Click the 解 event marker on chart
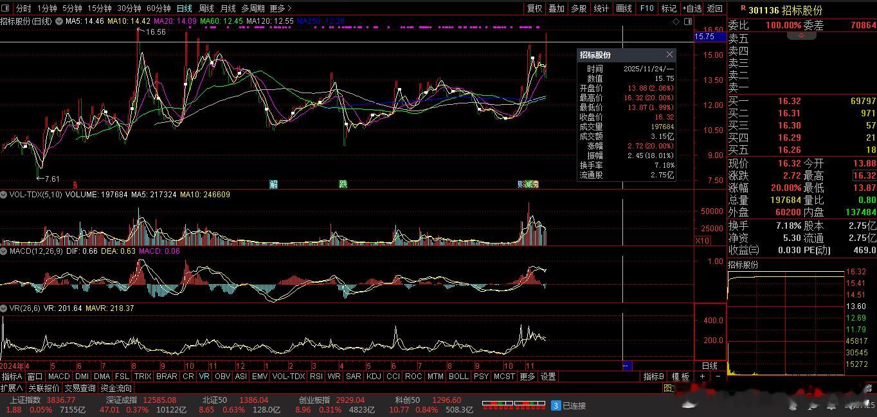The image size is (877, 417). (x=274, y=184)
